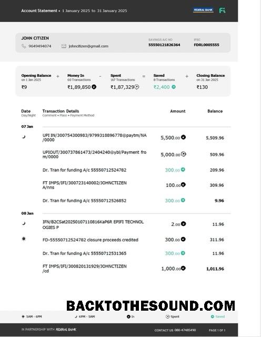
Task: Click the Balance column header
Action: 215,111
